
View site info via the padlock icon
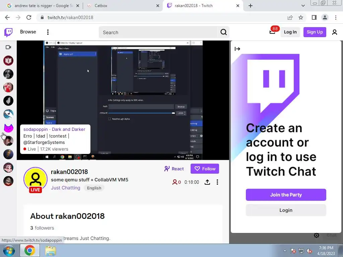(x=42, y=17)
